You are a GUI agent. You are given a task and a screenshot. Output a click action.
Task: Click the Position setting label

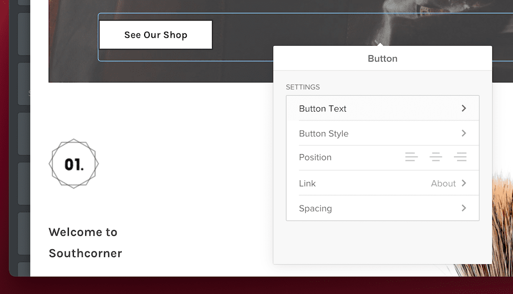[x=315, y=157]
